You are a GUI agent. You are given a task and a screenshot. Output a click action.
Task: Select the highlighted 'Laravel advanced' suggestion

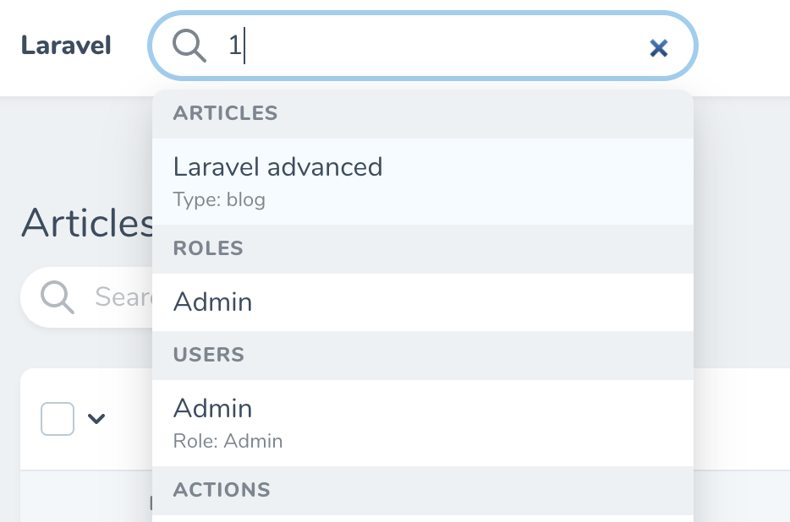pos(277,167)
